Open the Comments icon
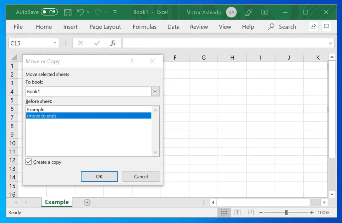Image resolution: width=342 pixels, height=223 pixels. pos(326,27)
